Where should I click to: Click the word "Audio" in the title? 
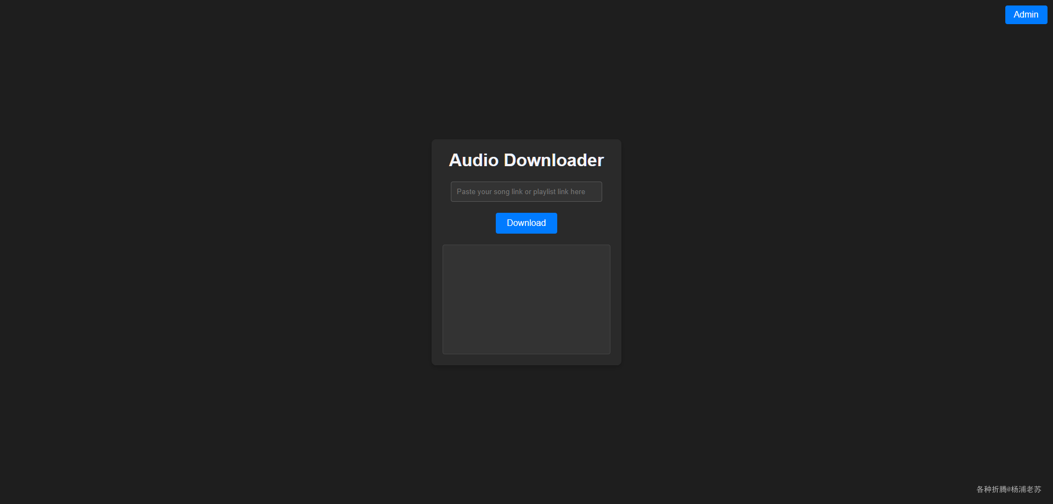click(x=473, y=160)
